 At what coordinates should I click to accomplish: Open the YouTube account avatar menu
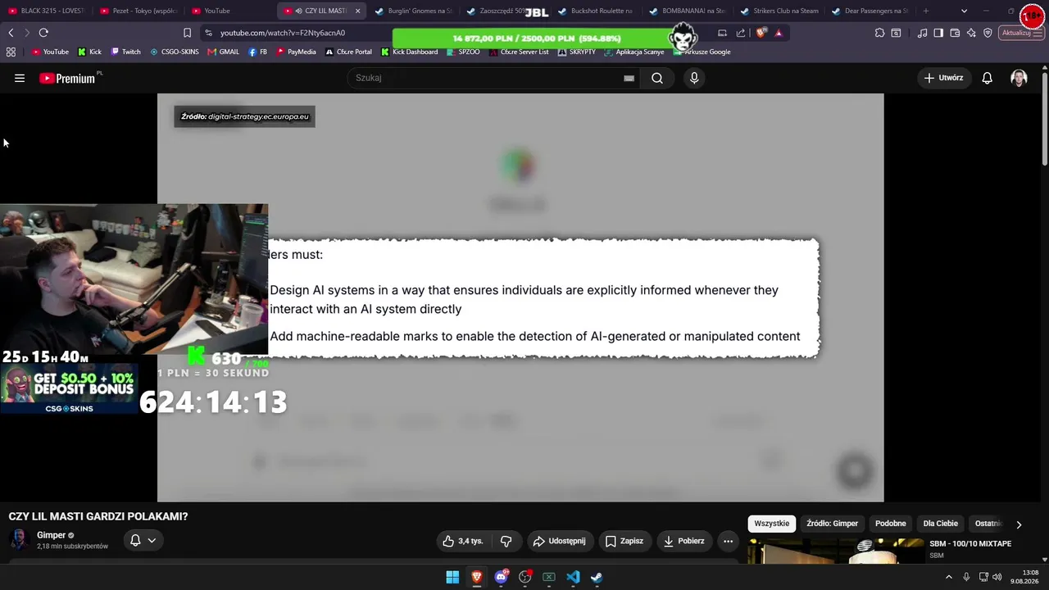click(x=1019, y=78)
